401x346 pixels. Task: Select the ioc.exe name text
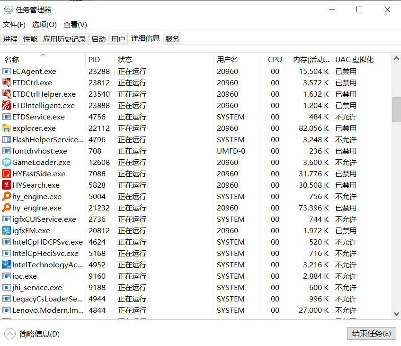25,276
